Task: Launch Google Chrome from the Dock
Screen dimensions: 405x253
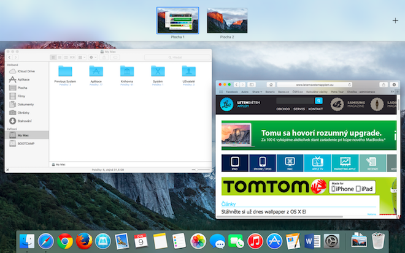Action: click(x=65, y=241)
